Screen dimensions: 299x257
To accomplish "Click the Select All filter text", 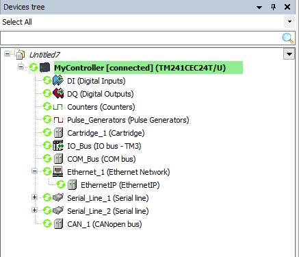I will coord(17,22).
